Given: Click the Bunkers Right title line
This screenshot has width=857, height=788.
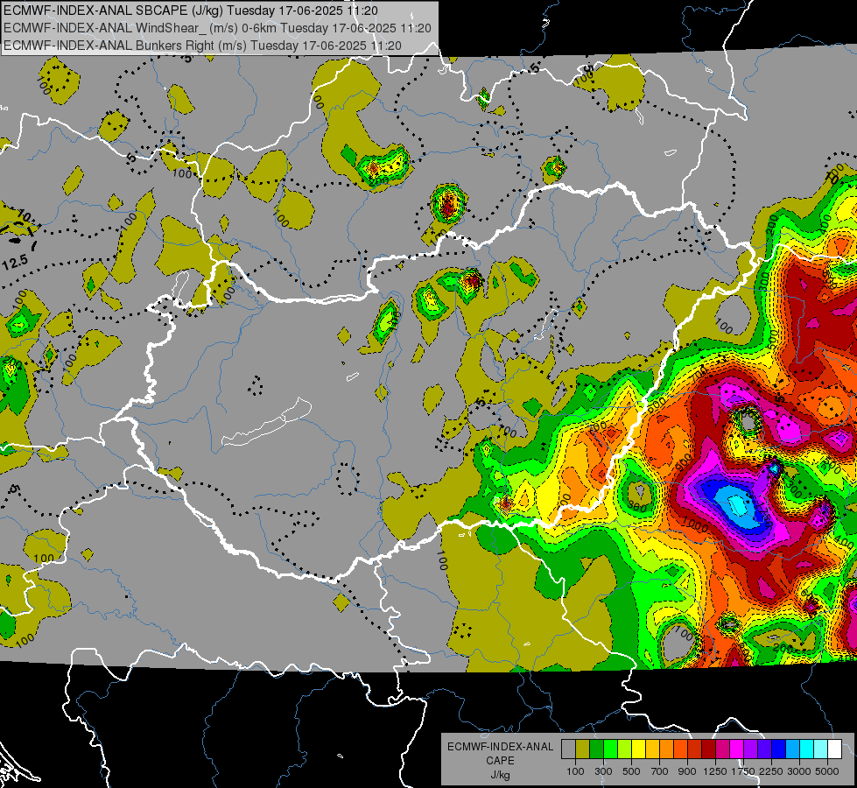Looking at the screenshot, I should (x=202, y=46).
